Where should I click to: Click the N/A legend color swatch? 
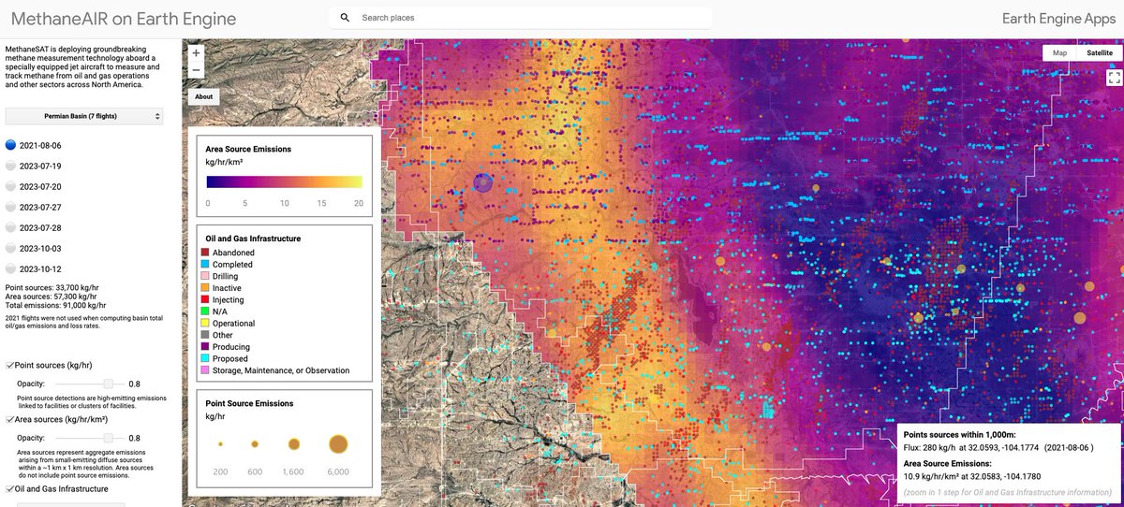[205, 311]
